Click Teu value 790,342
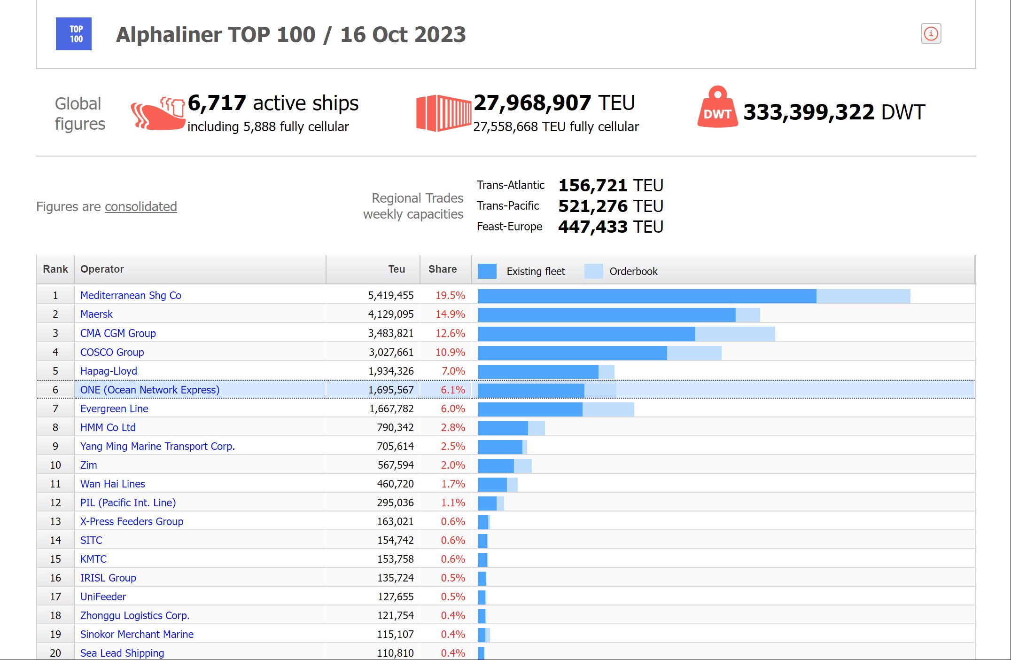Image resolution: width=1011 pixels, height=660 pixels. coord(395,427)
